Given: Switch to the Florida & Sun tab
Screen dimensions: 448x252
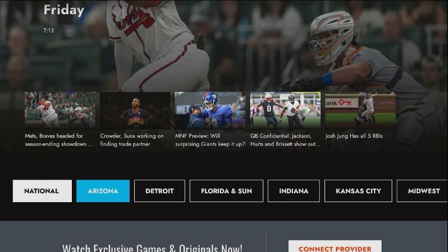Looking at the screenshot, I should [226, 191].
